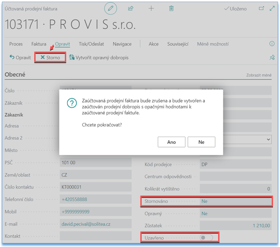Click the pencil edit icon
Viewport: 280px width, 247px height.
click(110, 9)
